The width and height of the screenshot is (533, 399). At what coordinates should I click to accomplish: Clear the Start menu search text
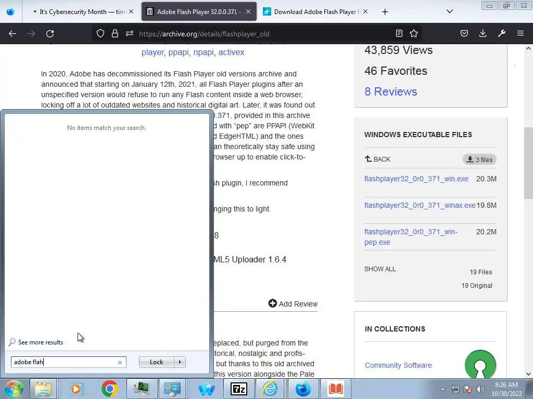click(120, 362)
